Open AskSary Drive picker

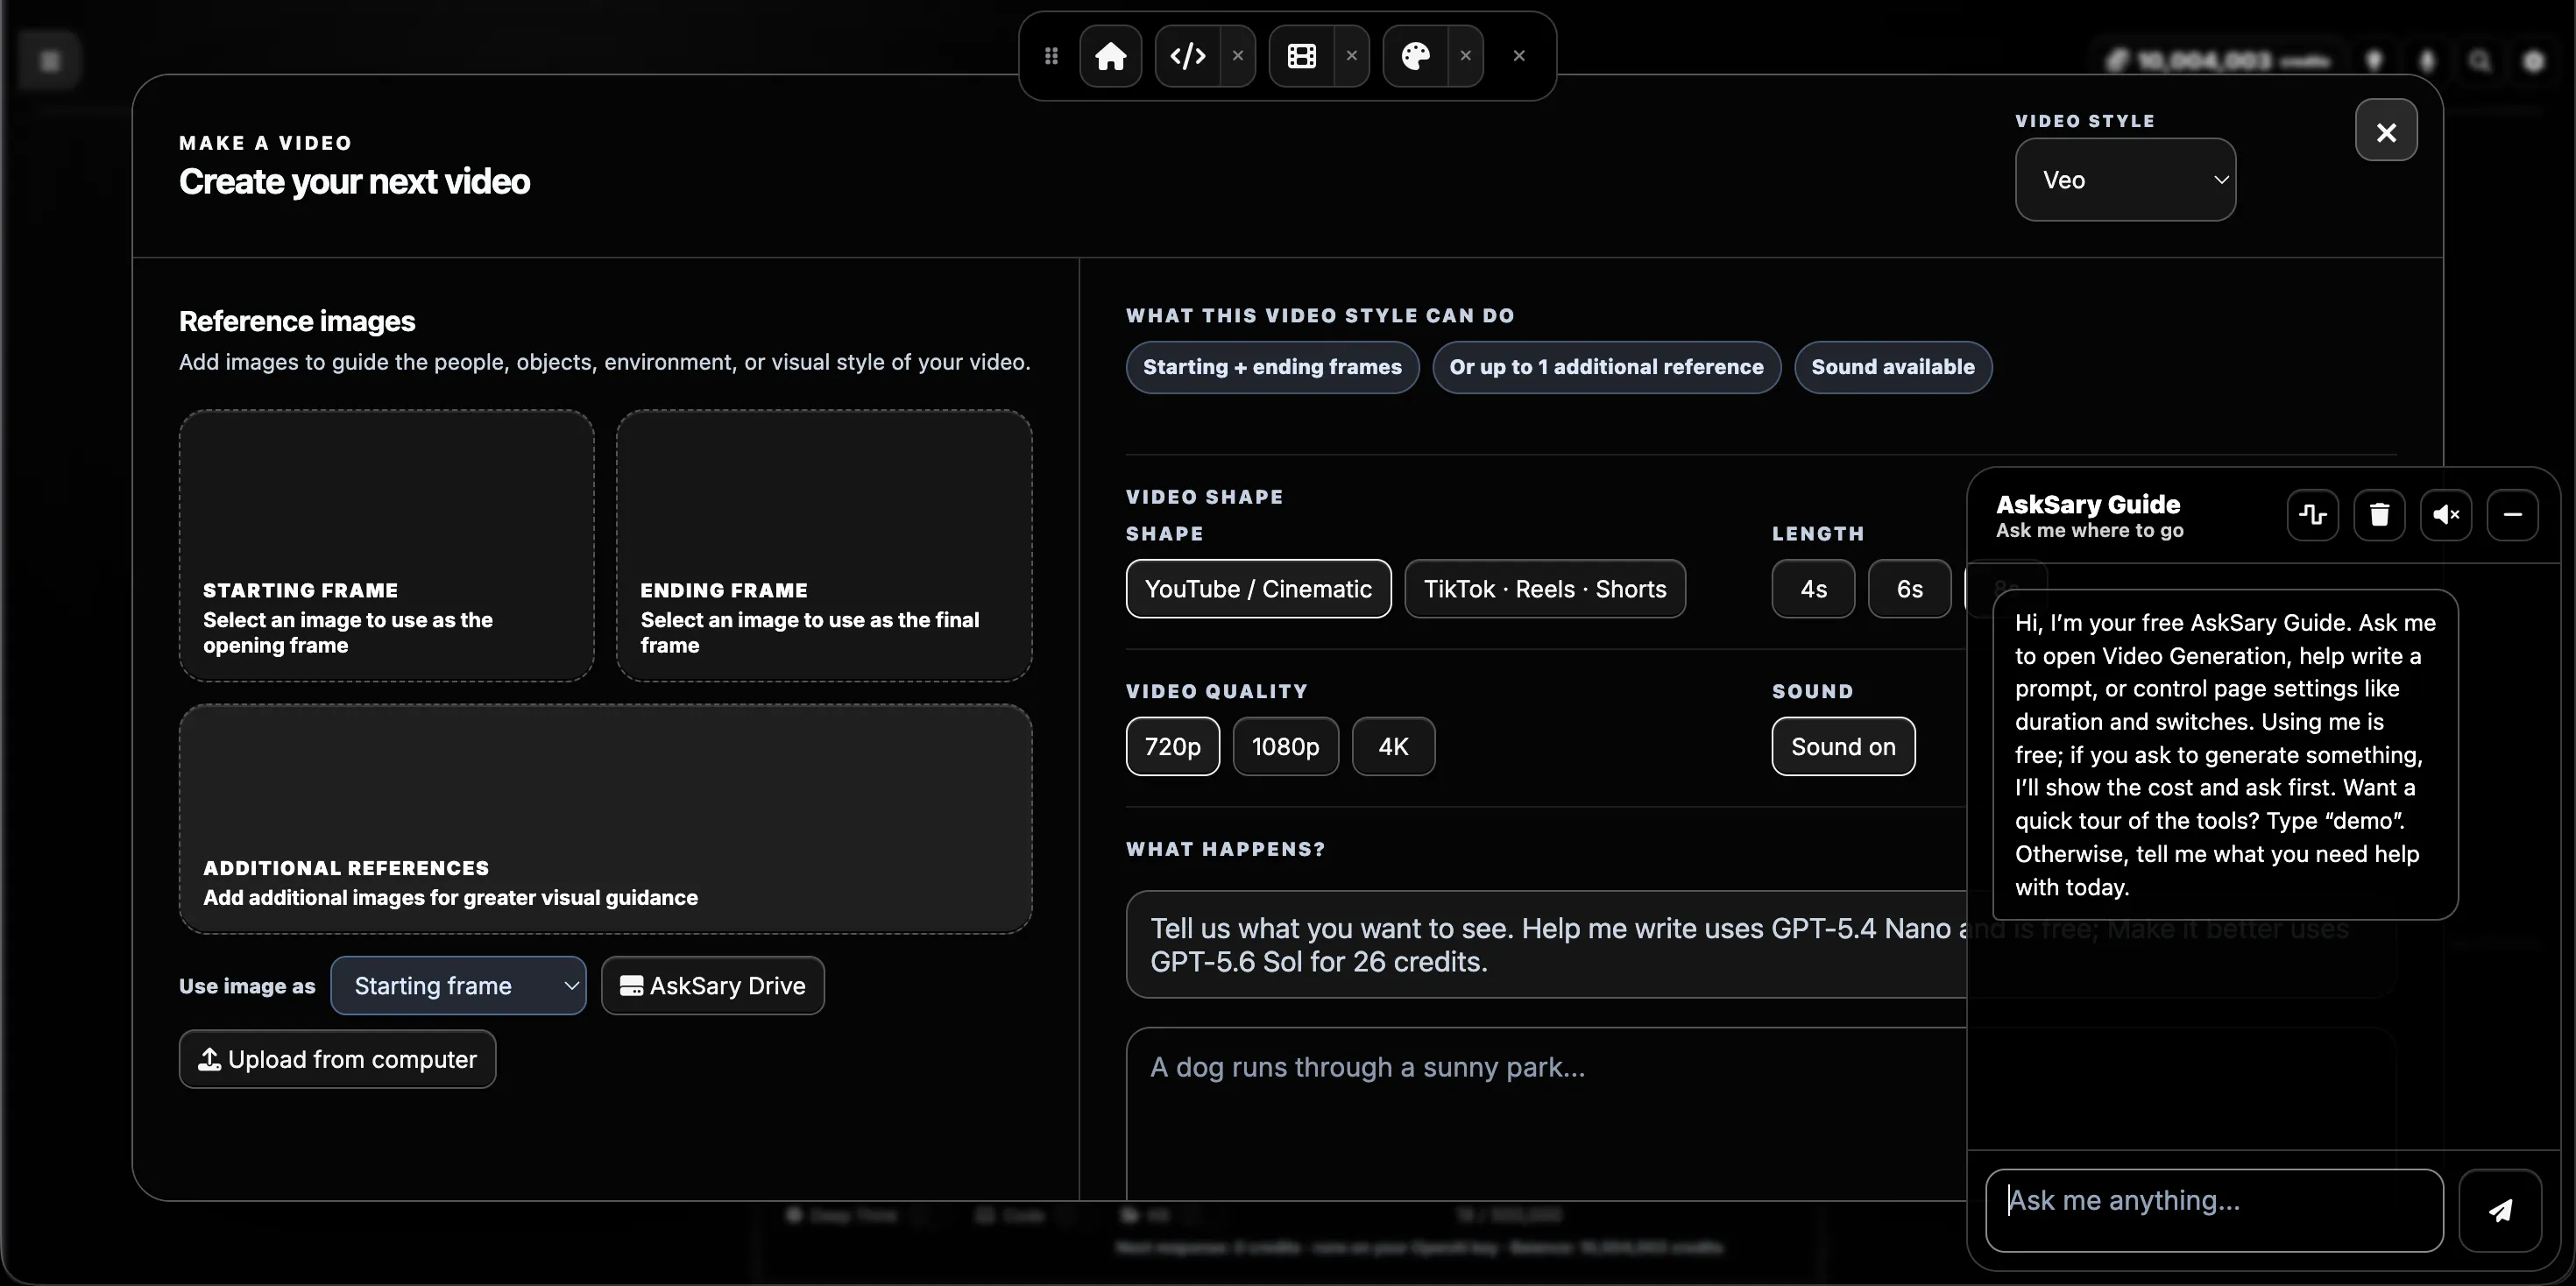click(713, 986)
